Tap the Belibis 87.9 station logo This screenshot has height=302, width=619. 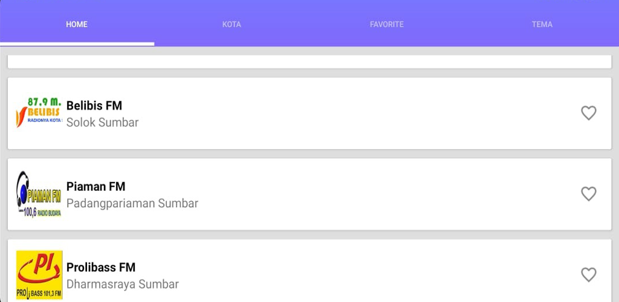pos(39,113)
